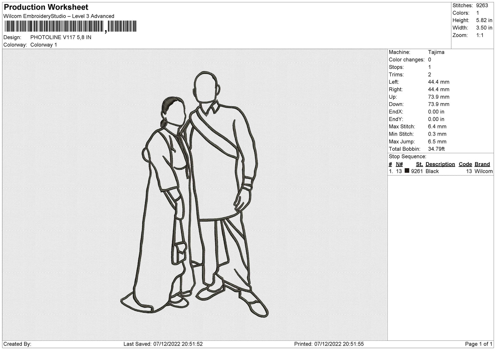The width and height of the screenshot is (496, 350).
Task: Click the Left value 44.4 mm
Action: click(x=439, y=82)
